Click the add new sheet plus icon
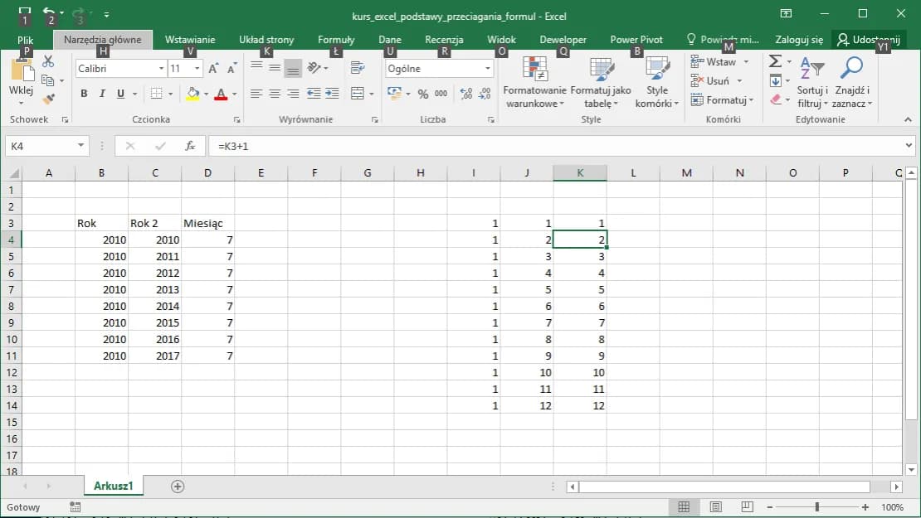The image size is (921, 518). pyautogui.click(x=177, y=487)
